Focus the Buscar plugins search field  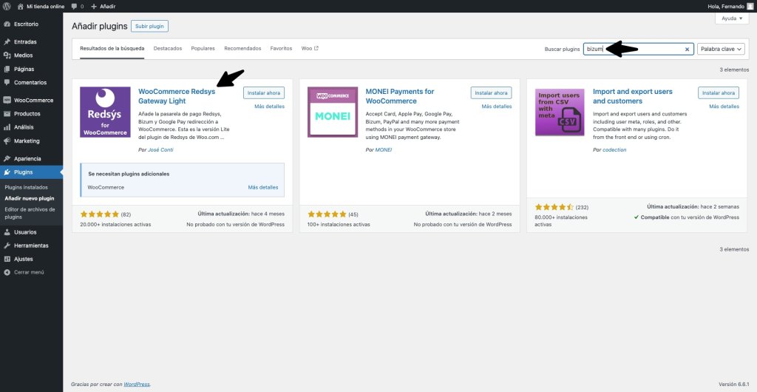(x=638, y=50)
